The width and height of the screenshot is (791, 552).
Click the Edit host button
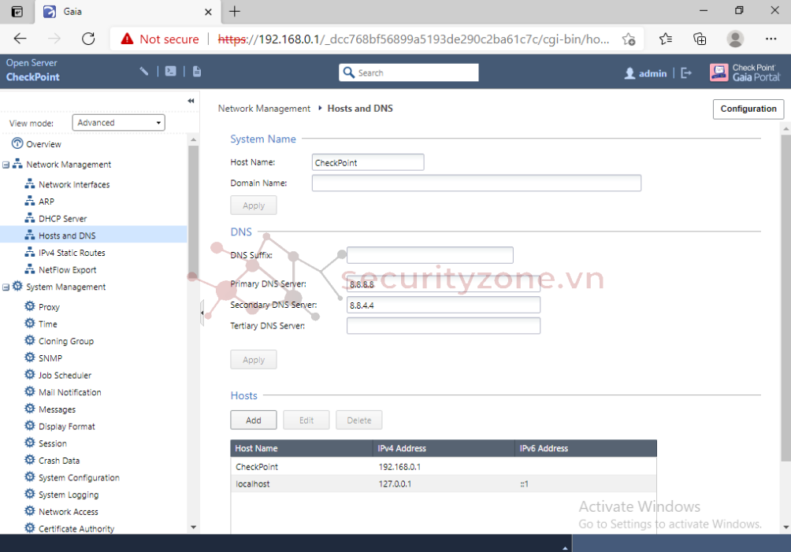point(306,420)
